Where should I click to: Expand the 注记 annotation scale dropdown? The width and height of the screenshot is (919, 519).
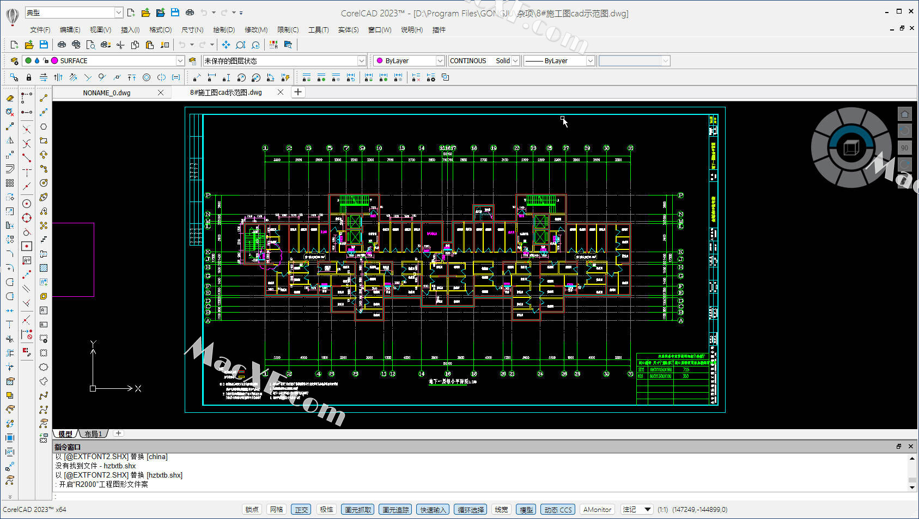click(647, 510)
